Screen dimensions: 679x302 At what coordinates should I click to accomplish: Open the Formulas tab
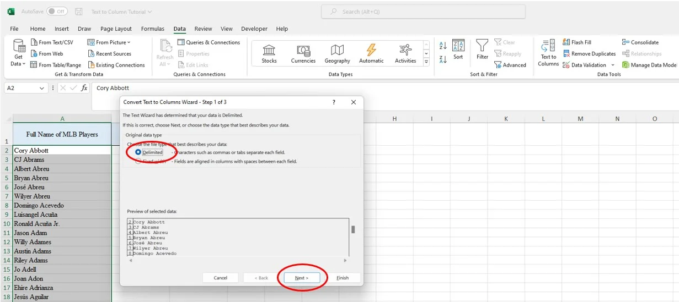(x=153, y=29)
